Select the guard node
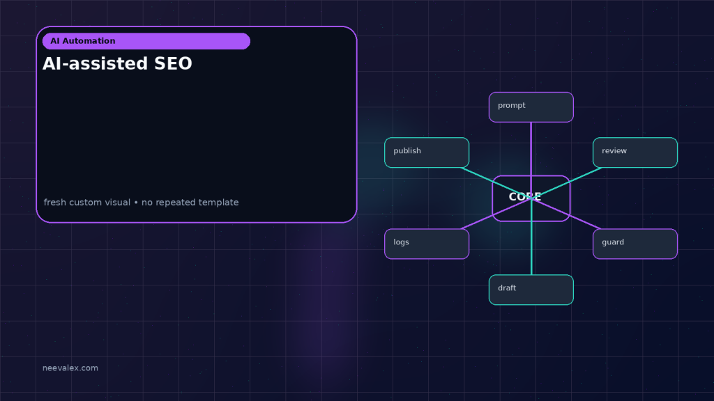The width and height of the screenshot is (714, 401). tap(635, 244)
